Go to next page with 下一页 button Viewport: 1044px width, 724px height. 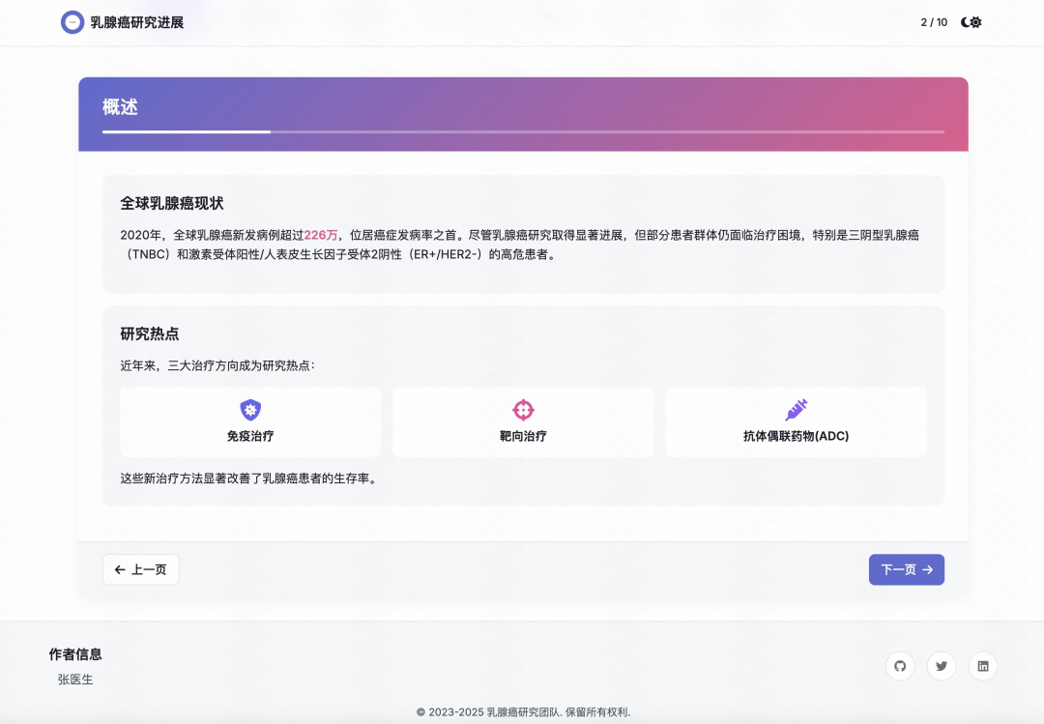[x=906, y=569]
